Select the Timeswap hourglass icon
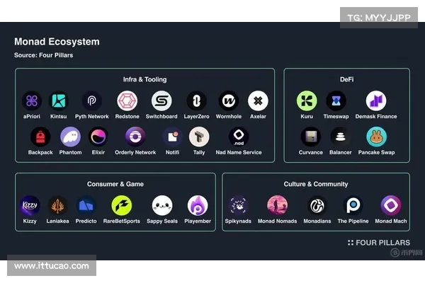 336,101
